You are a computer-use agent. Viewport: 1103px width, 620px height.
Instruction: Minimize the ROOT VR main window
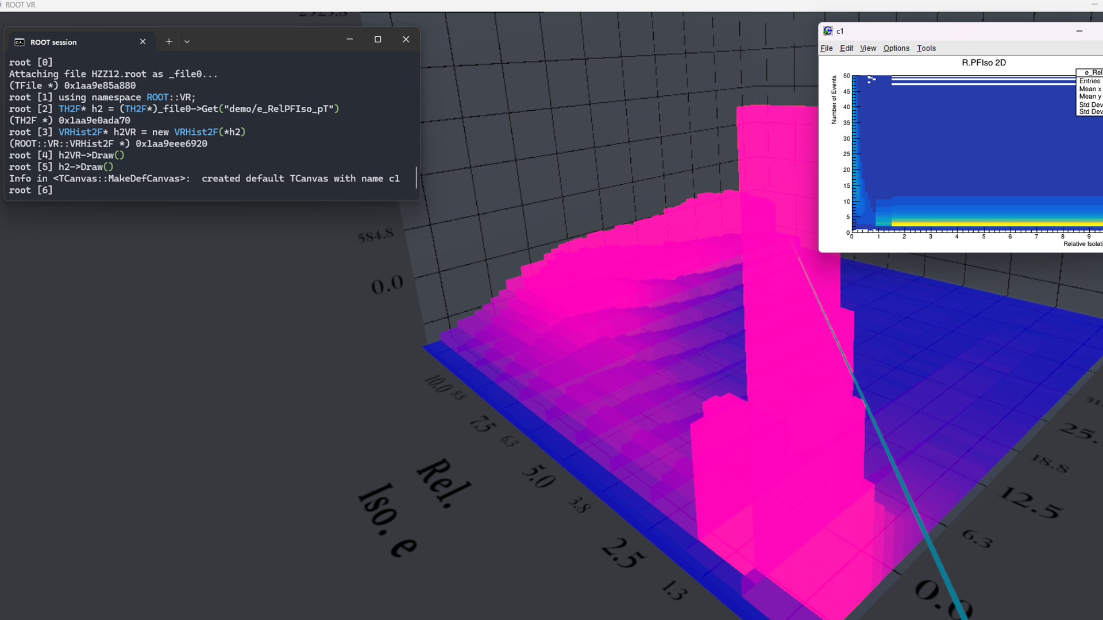point(1094,5)
